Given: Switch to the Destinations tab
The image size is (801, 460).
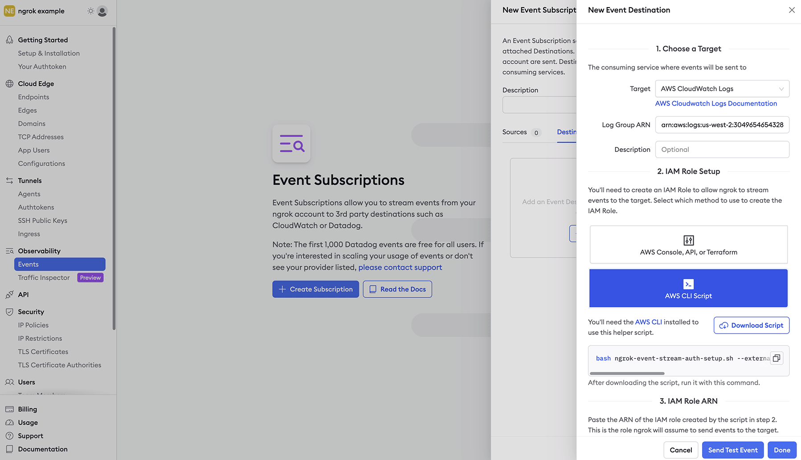Looking at the screenshot, I should (x=567, y=132).
